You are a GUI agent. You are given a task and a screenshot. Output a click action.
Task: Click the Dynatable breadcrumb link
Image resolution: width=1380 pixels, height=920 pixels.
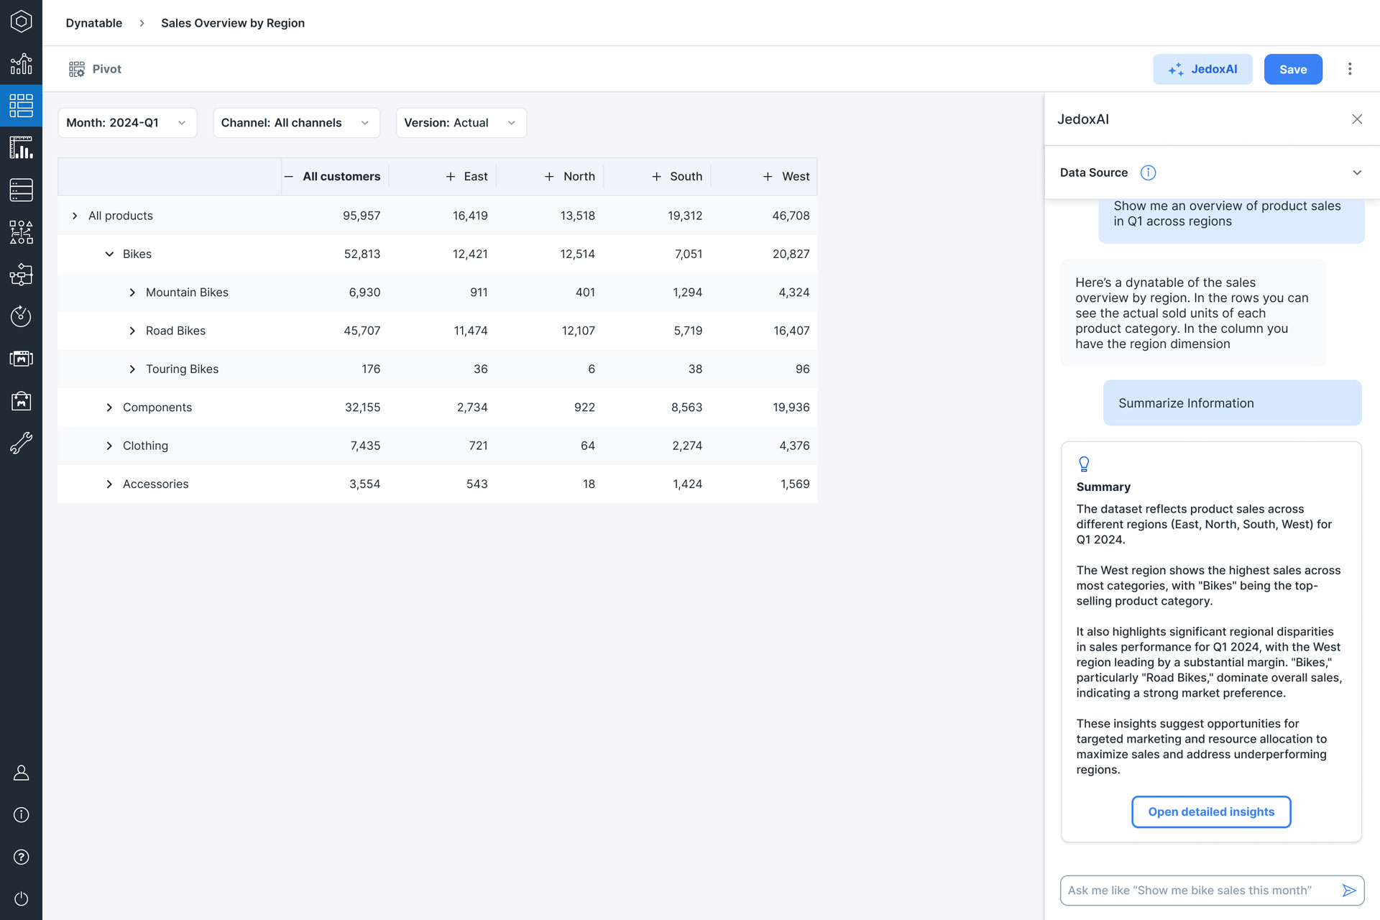[94, 23]
